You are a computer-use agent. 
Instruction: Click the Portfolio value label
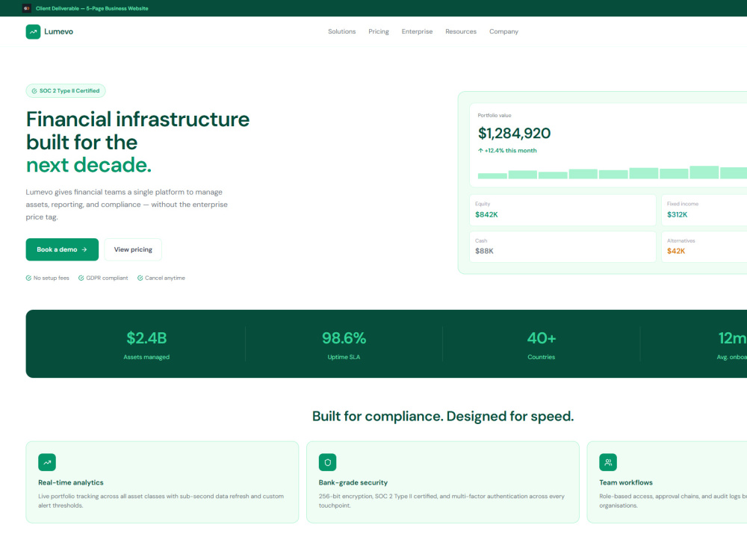coord(495,115)
